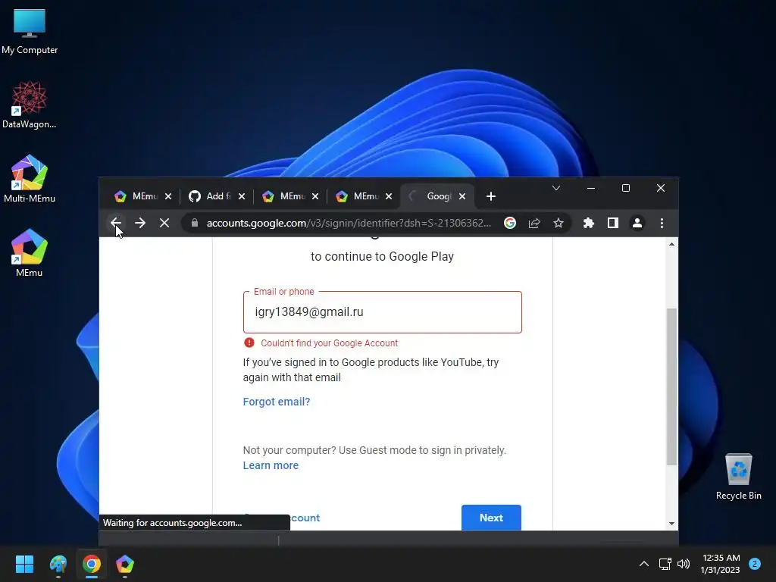Open My Computer desktop icon
The height and width of the screenshot is (582, 776).
coord(30,32)
